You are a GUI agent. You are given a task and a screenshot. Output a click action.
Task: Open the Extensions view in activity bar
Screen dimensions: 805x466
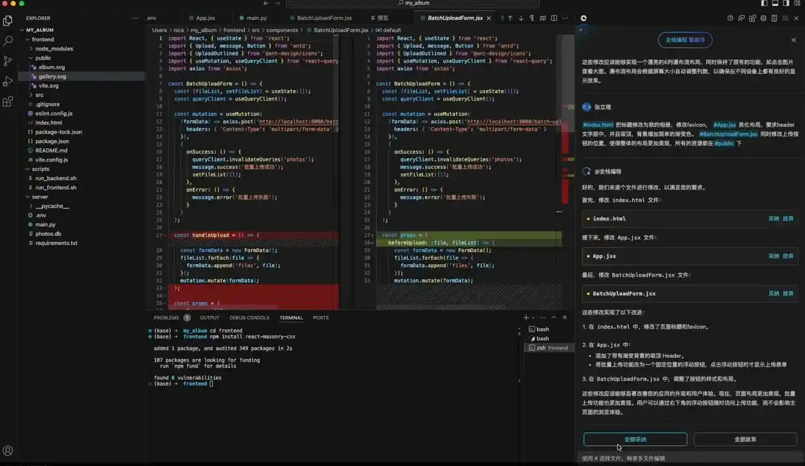point(8,102)
